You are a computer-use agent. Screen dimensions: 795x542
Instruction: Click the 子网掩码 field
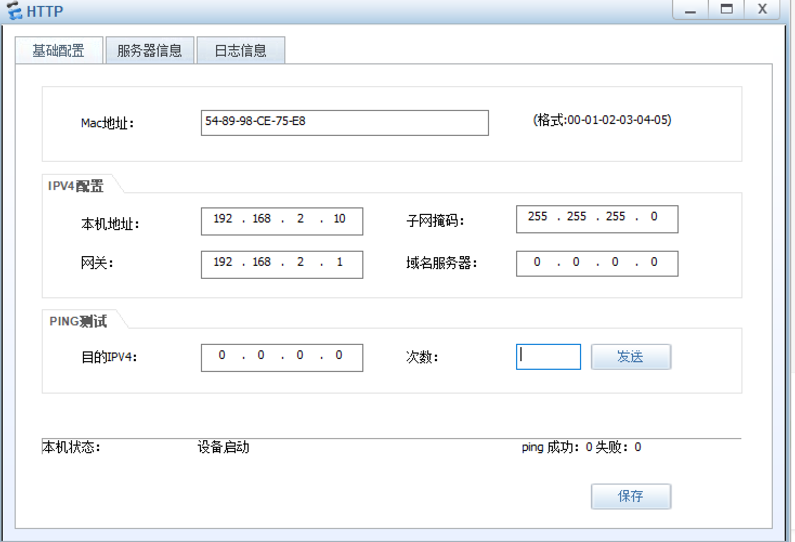597,219
